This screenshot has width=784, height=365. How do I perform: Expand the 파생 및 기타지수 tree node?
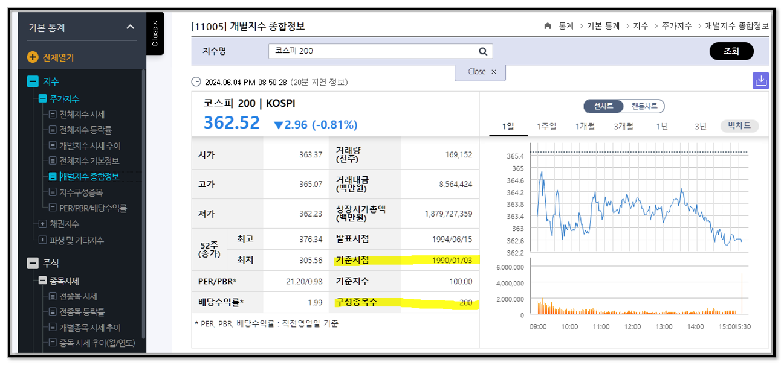click(x=42, y=240)
